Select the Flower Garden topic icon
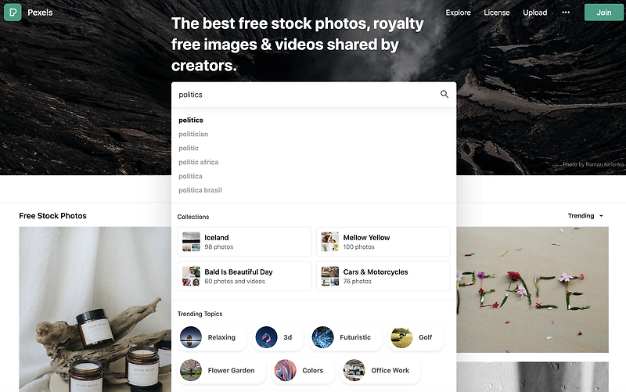Image resolution: width=626 pixels, height=392 pixels. point(191,370)
